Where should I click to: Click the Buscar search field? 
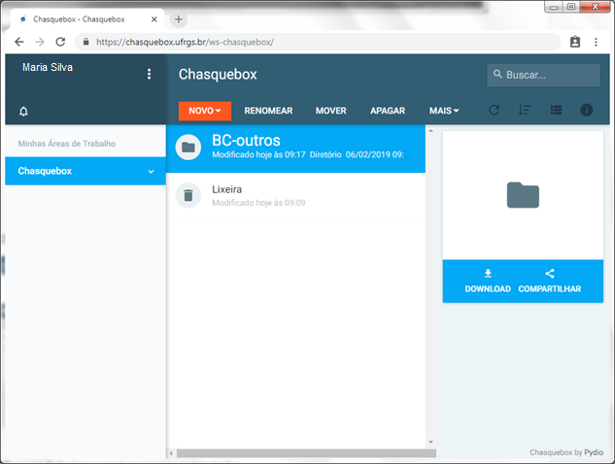click(543, 75)
